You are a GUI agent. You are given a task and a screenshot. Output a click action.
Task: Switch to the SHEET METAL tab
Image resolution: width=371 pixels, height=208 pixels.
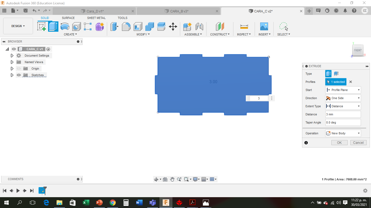pyautogui.click(x=96, y=18)
